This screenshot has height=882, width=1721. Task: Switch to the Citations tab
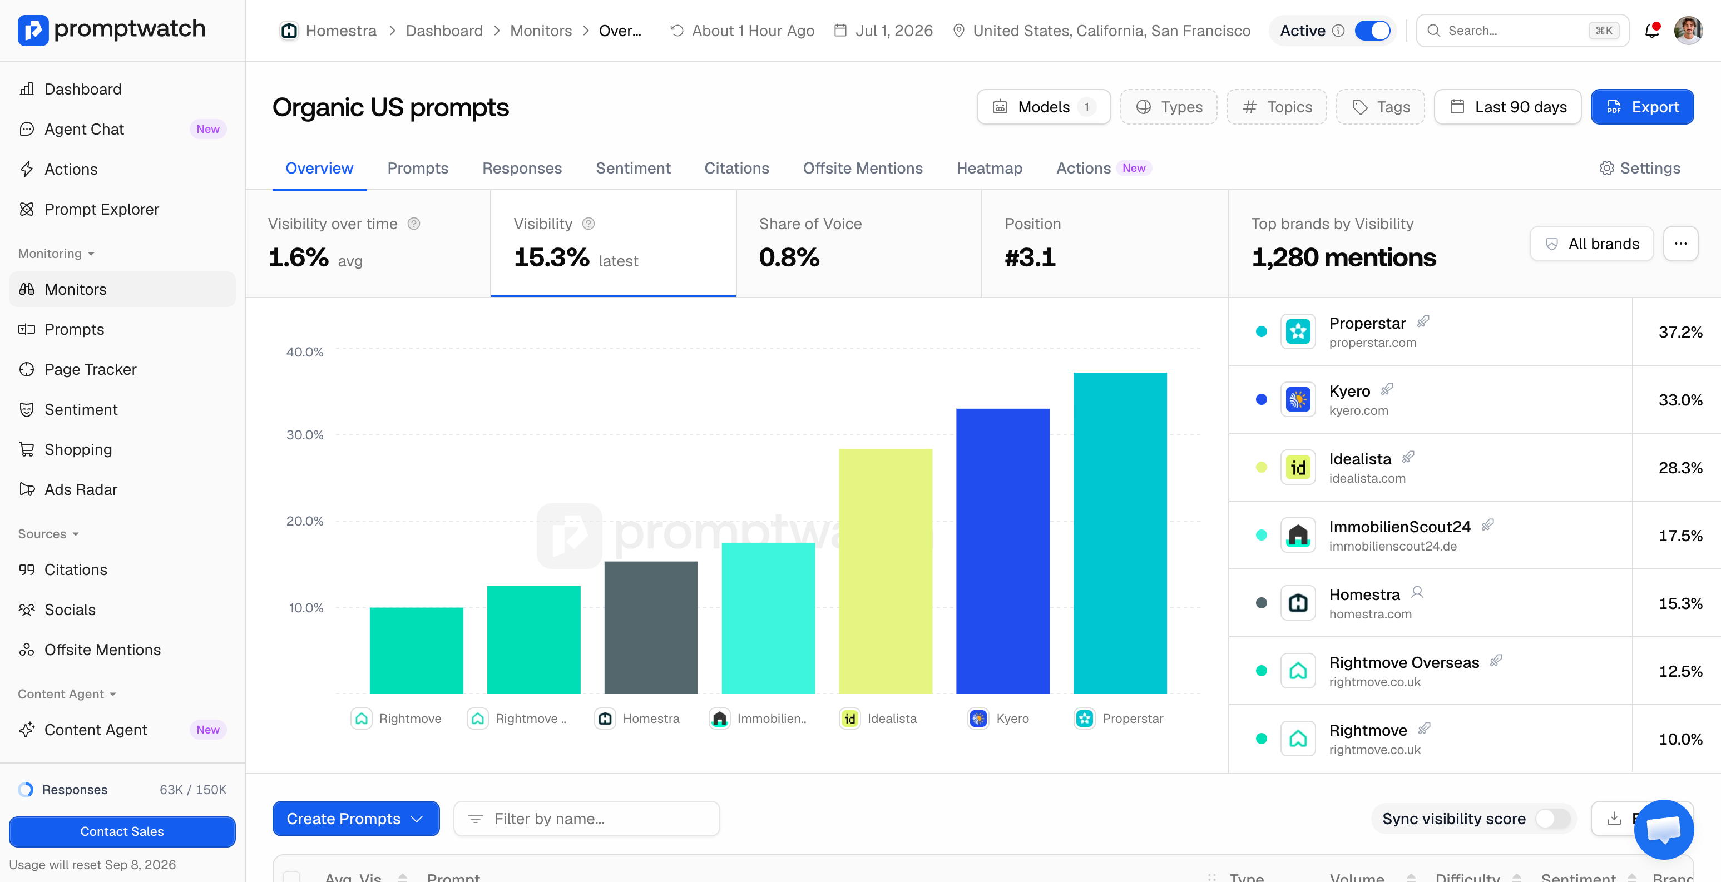point(736,169)
